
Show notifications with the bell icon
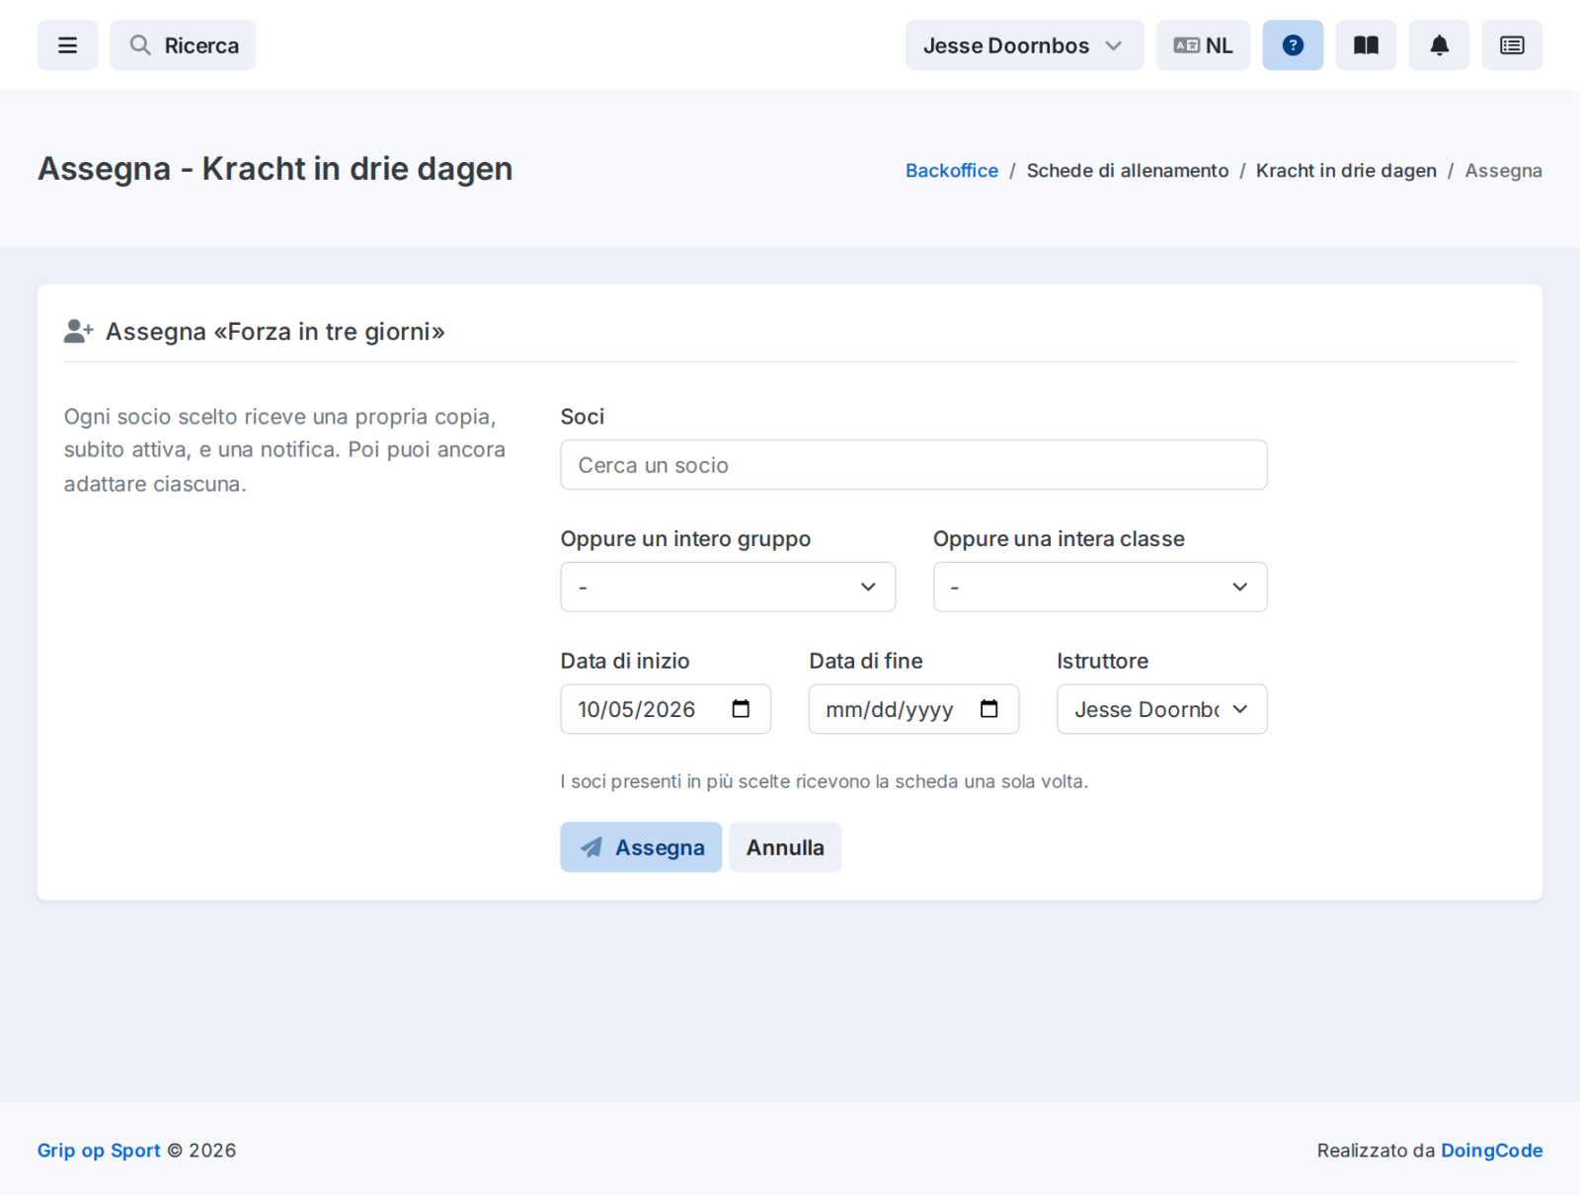[1439, 45]
